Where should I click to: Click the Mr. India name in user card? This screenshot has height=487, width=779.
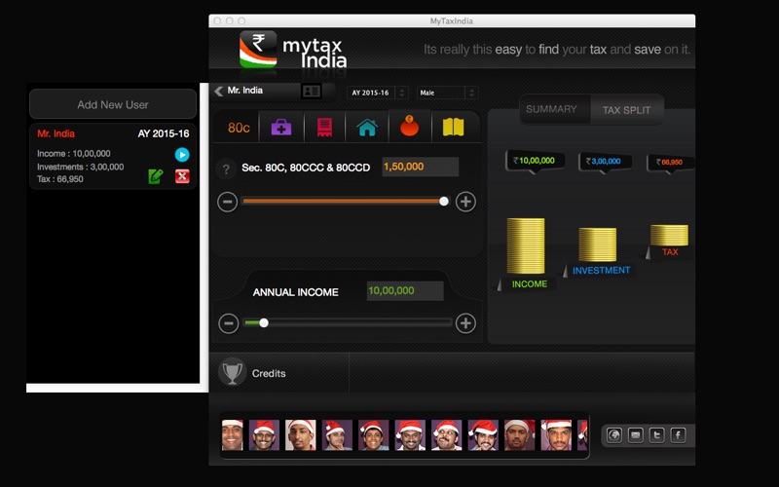tap(56, 133)
